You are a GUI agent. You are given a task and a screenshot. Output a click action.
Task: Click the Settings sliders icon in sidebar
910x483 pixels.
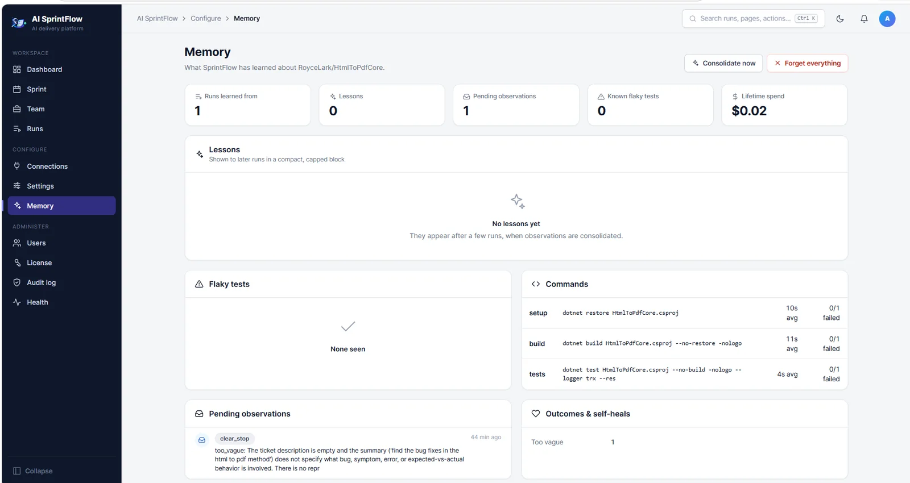pyautogui.click(x=17, y=186)
